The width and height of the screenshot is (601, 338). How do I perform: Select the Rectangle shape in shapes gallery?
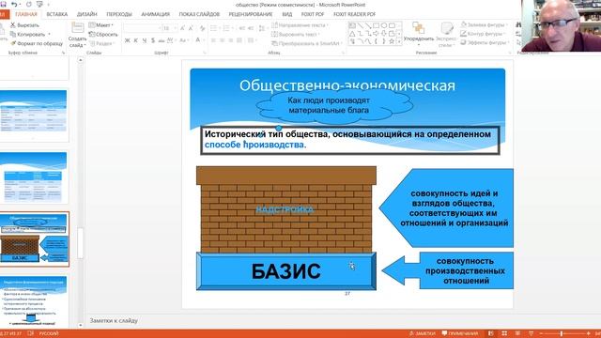pyautogui.click(x=376, y=25)
